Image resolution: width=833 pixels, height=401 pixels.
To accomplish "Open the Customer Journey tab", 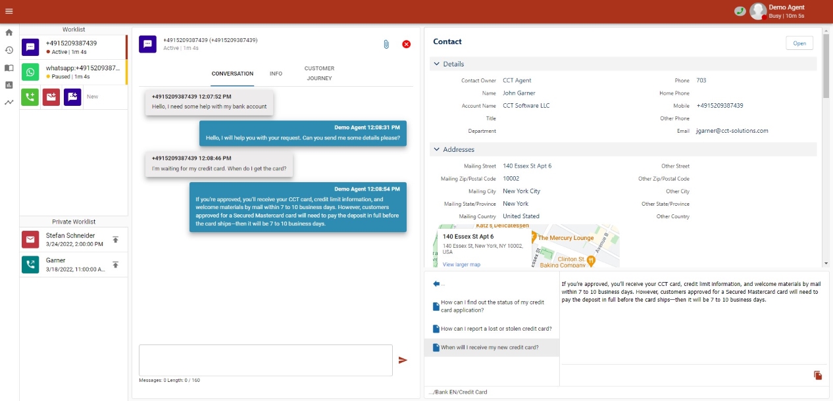I will (319, 74).
